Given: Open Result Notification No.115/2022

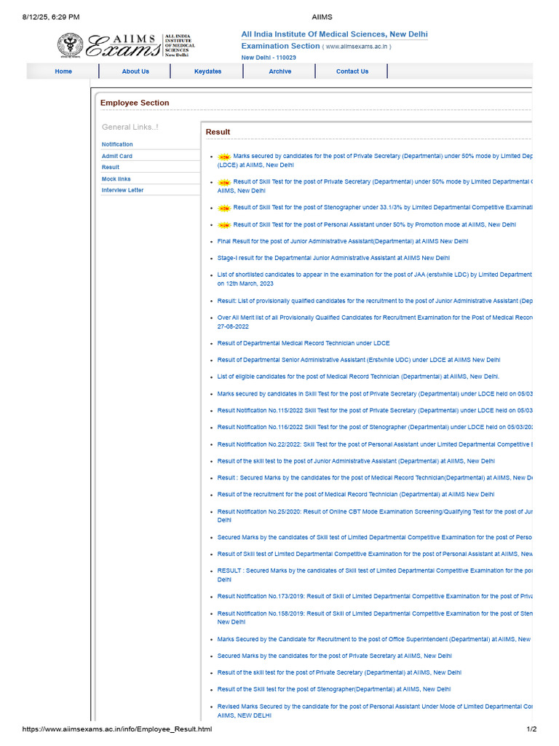Looking at the screenshot, I should pos(375,411).
